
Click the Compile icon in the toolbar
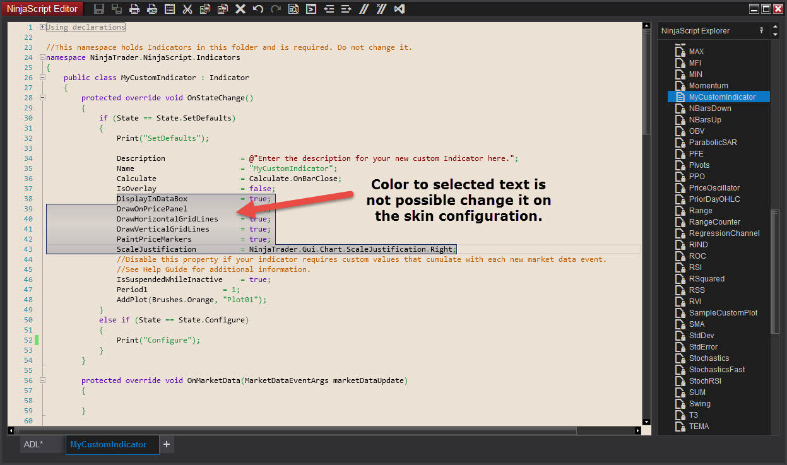point(311,9)
